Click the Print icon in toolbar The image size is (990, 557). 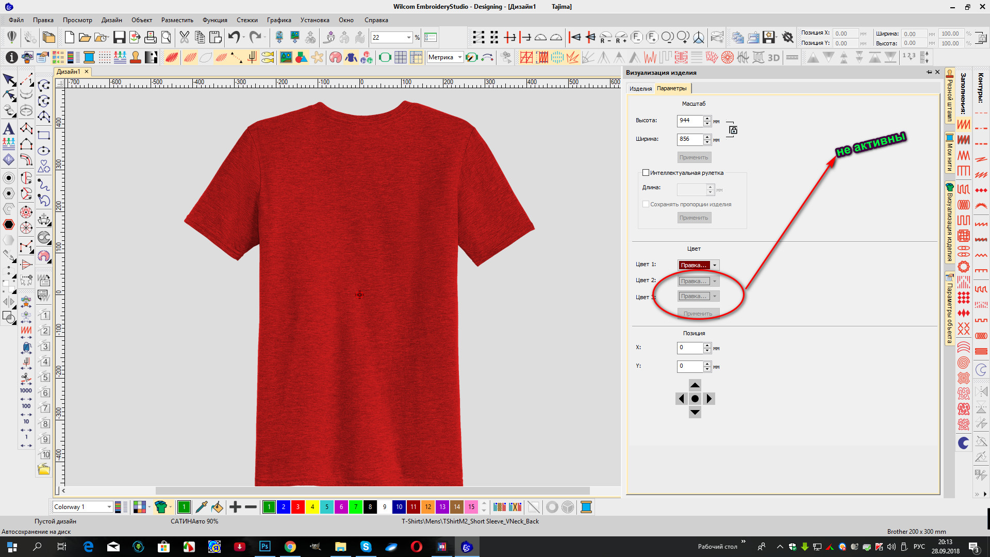(150, 37)
